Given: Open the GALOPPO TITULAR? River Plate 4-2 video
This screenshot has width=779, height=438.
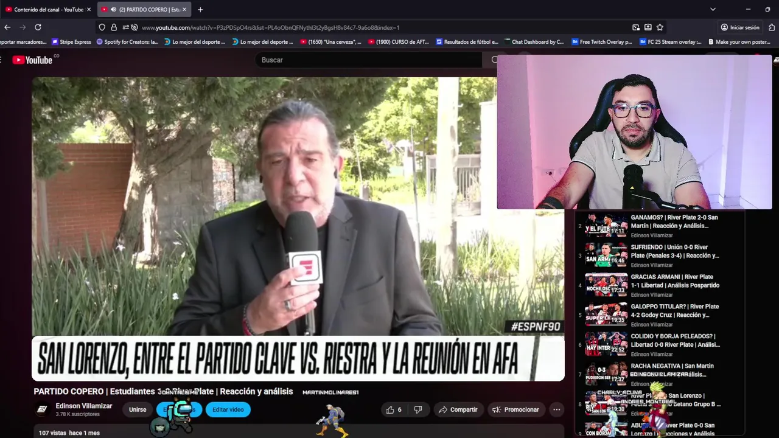Looking at the screenshot, I should pos(660,315).
